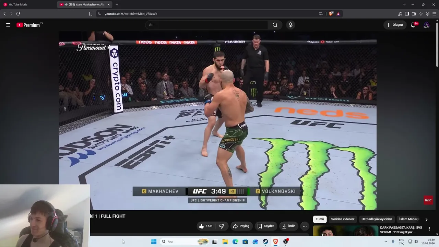439x247 pixels.
Task: Open Leo AI sparkle icon
Action: coord(421,14)
